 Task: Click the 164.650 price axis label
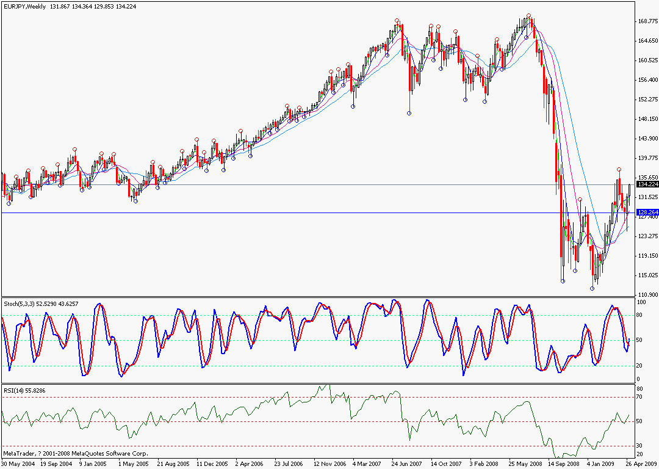pyautogui.click(x=647, y=41)
